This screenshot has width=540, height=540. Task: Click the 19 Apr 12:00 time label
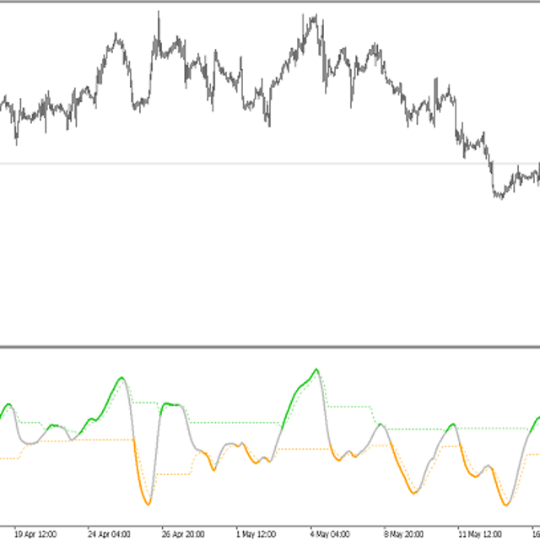pos(35,533)
